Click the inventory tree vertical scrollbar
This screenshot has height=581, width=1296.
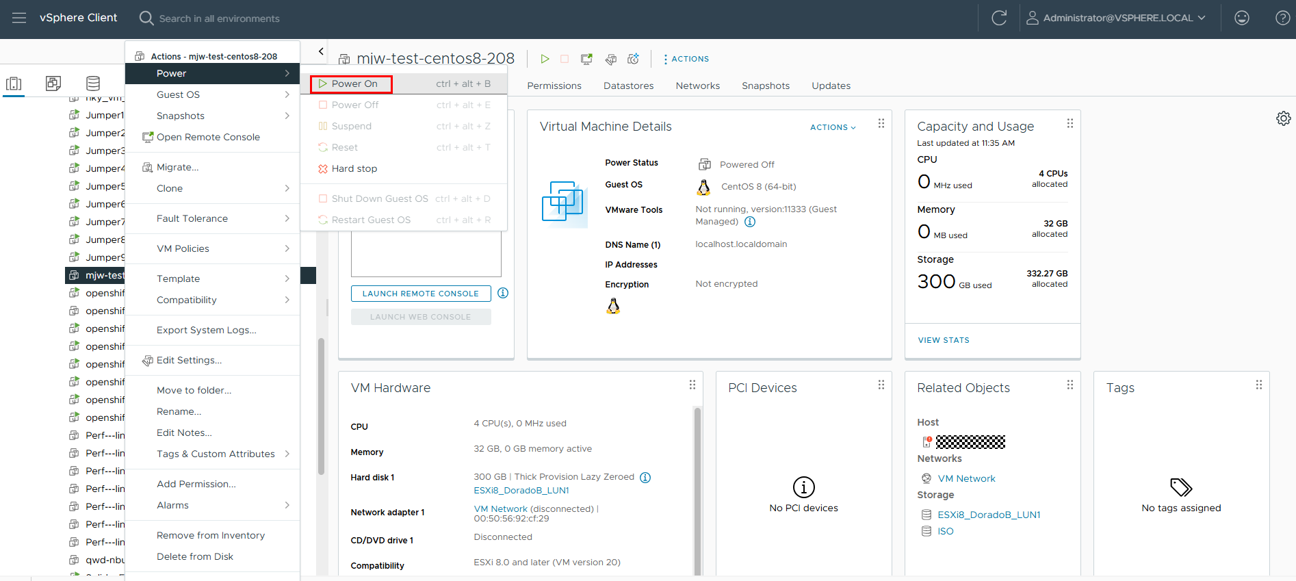tap(321, 406)
